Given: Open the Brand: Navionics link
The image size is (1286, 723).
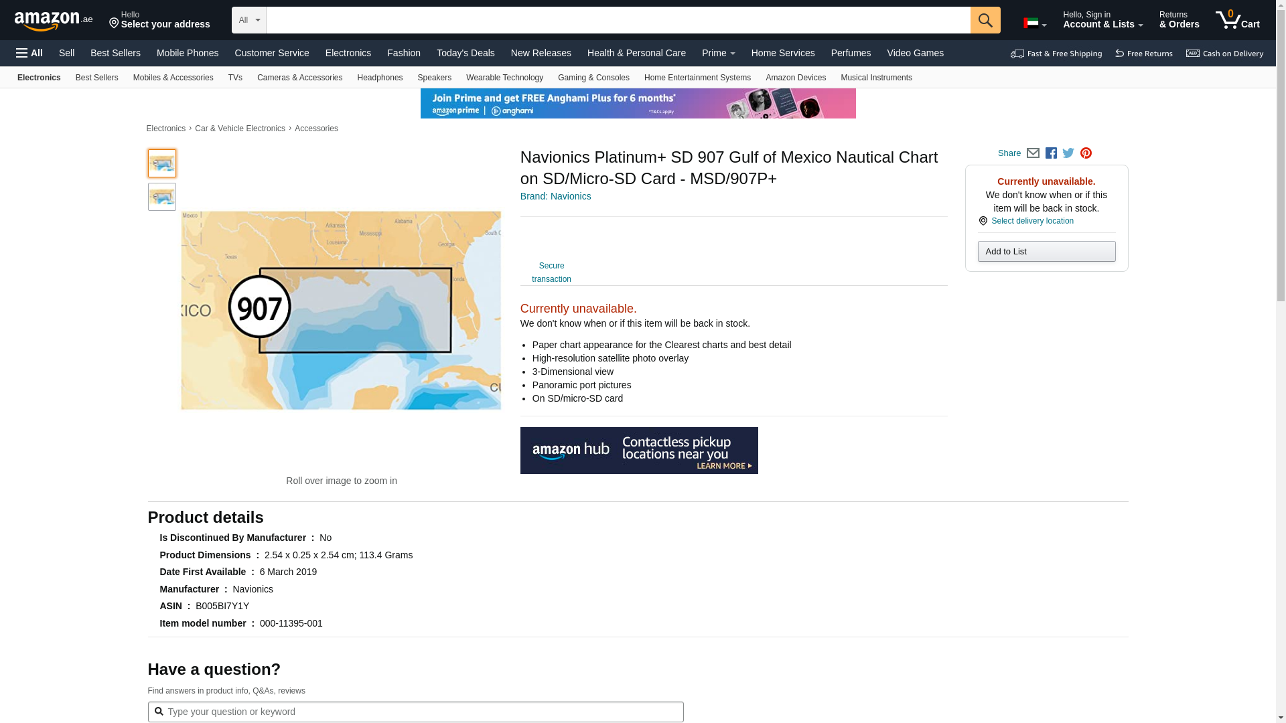Looking at the screenshot, I should (555, 196).
